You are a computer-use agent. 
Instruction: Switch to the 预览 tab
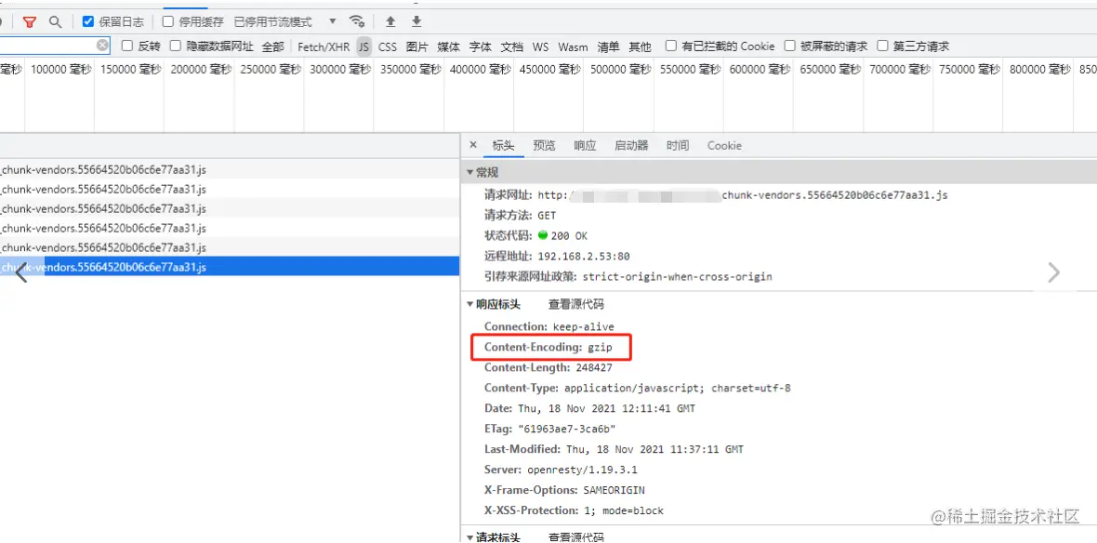(544, 146)
